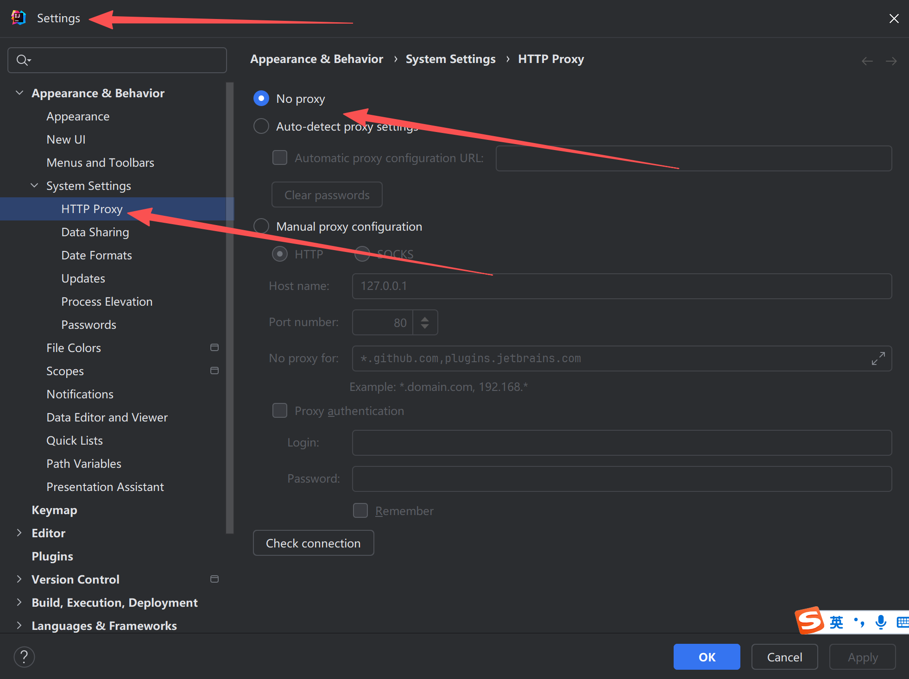This screenshot has height=679, width=909.
Task: Click the Sogou input method S icon
Action: click(x=809, y=621)
